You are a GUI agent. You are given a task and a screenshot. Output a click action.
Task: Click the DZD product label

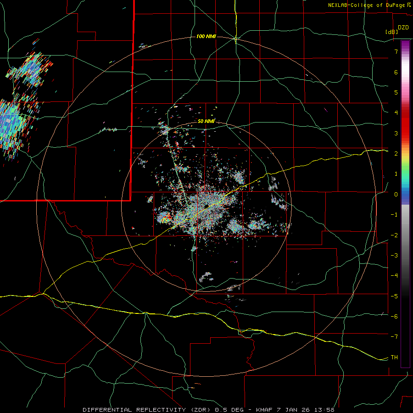click(403, 28)
